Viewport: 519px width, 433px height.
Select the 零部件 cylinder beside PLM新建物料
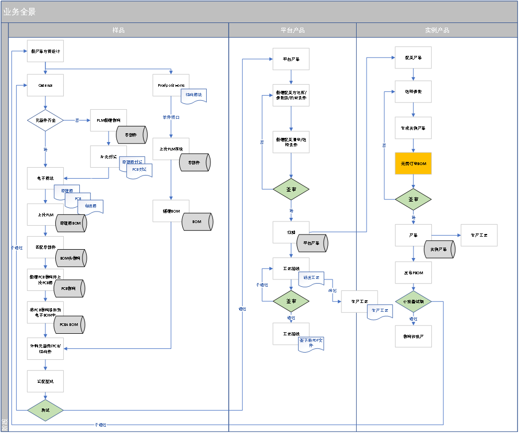tap(132, 135)
